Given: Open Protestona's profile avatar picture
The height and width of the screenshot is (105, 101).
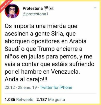Looking at the screenshot, I should [x=12, y=11].
